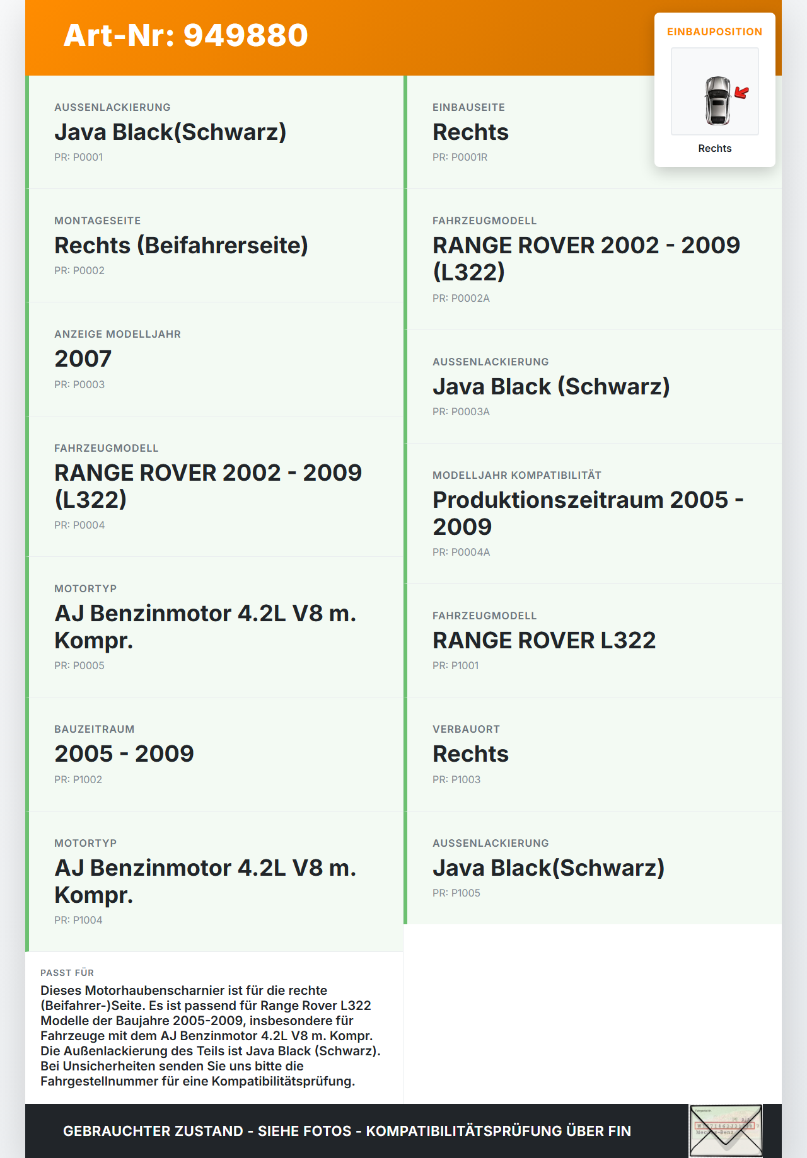The width and height of the screenshot is (807, 1158).
Task: Click the Verbauort 'Rechts' value
Action: click(x=470, y=754)
